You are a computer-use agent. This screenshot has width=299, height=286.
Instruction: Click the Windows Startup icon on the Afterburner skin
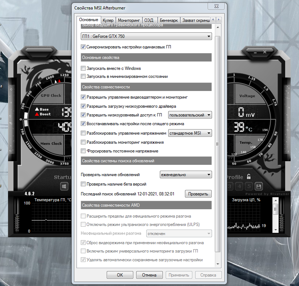[x=65, y=186]
